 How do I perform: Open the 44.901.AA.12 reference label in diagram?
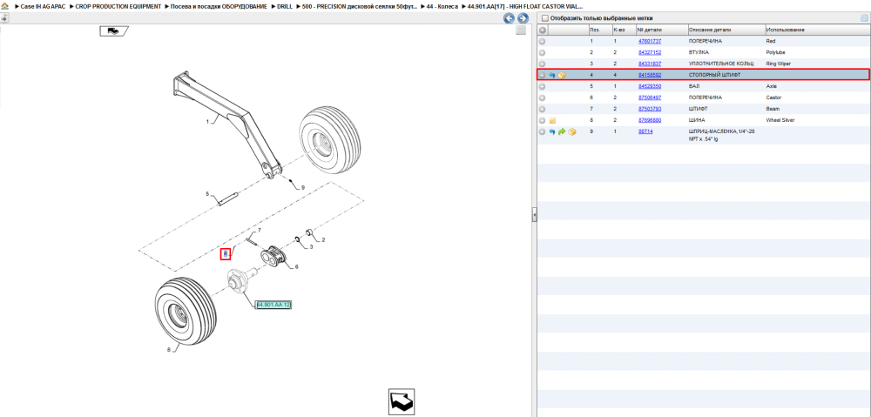pos(273,305)
